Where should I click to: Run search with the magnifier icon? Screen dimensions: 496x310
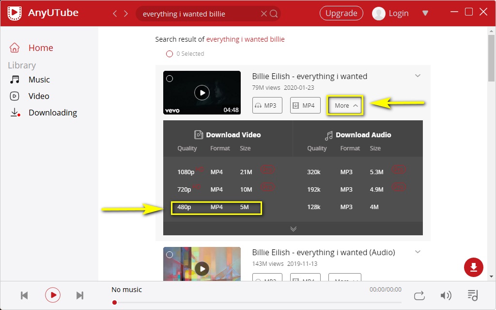click(274, 14)
